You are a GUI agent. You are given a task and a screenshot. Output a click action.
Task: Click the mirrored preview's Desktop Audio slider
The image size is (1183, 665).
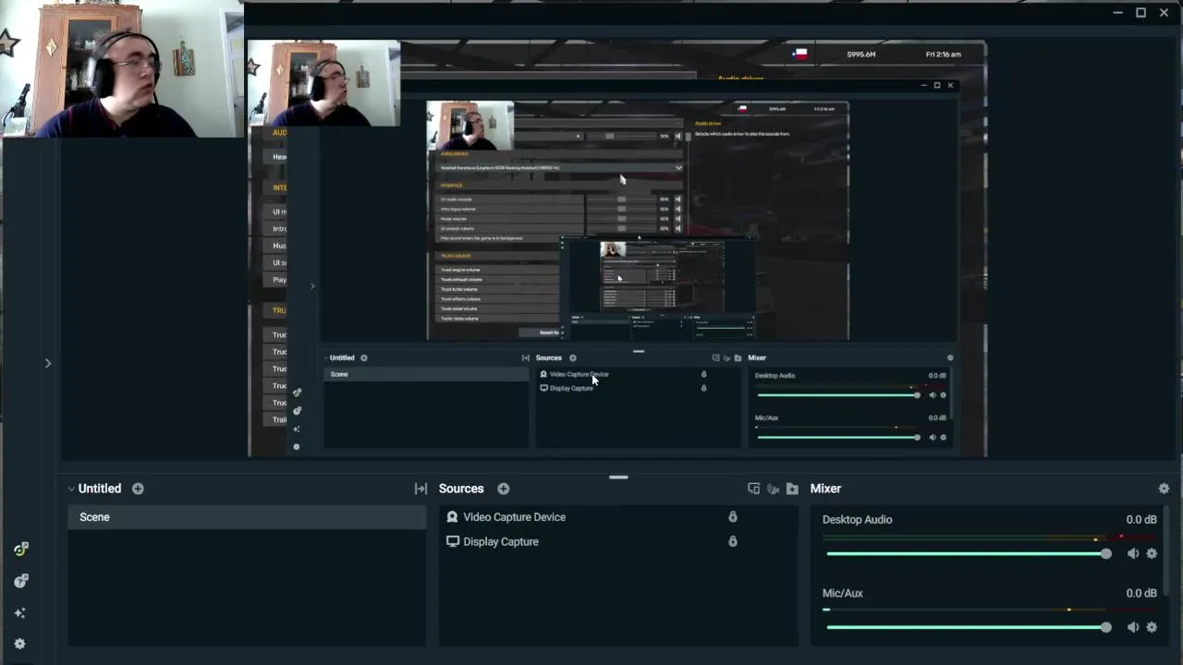tap(838, 395)
